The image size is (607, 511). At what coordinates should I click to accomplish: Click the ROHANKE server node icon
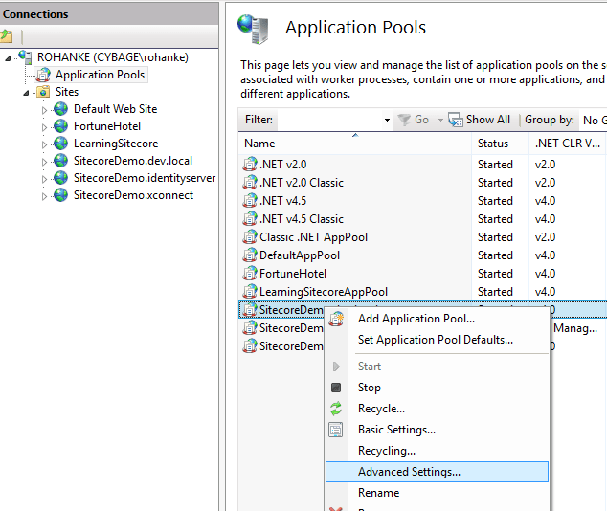25,57
